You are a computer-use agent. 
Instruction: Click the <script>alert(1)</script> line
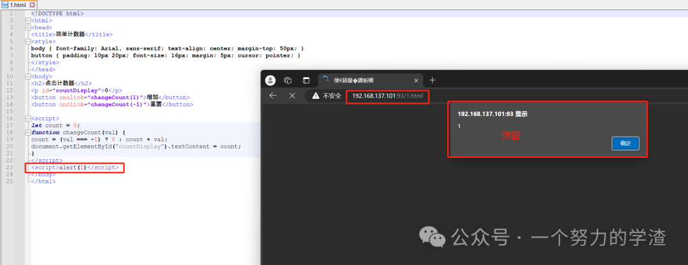(75, 168)
